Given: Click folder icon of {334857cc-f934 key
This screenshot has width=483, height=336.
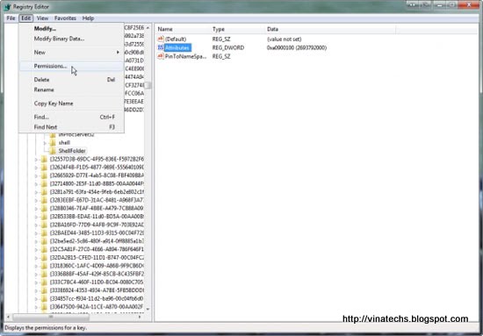Looking at the screenshot, I should click(x=44, y=298).
